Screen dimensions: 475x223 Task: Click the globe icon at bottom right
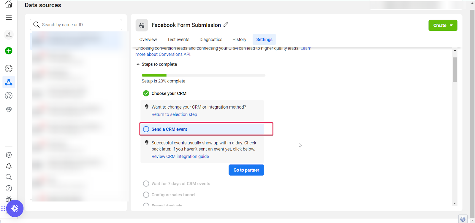pos(463,219)
